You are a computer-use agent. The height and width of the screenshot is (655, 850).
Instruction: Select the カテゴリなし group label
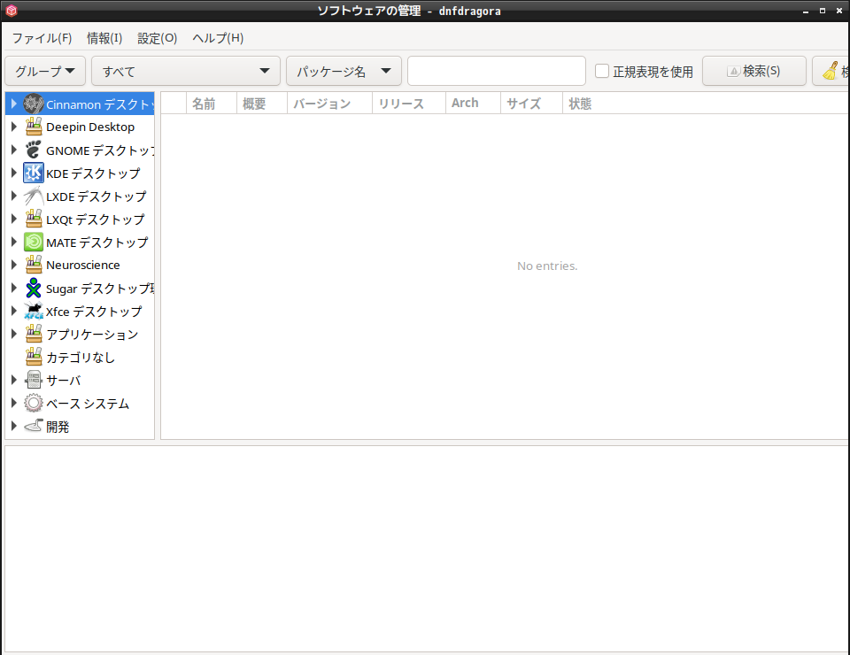81,358
